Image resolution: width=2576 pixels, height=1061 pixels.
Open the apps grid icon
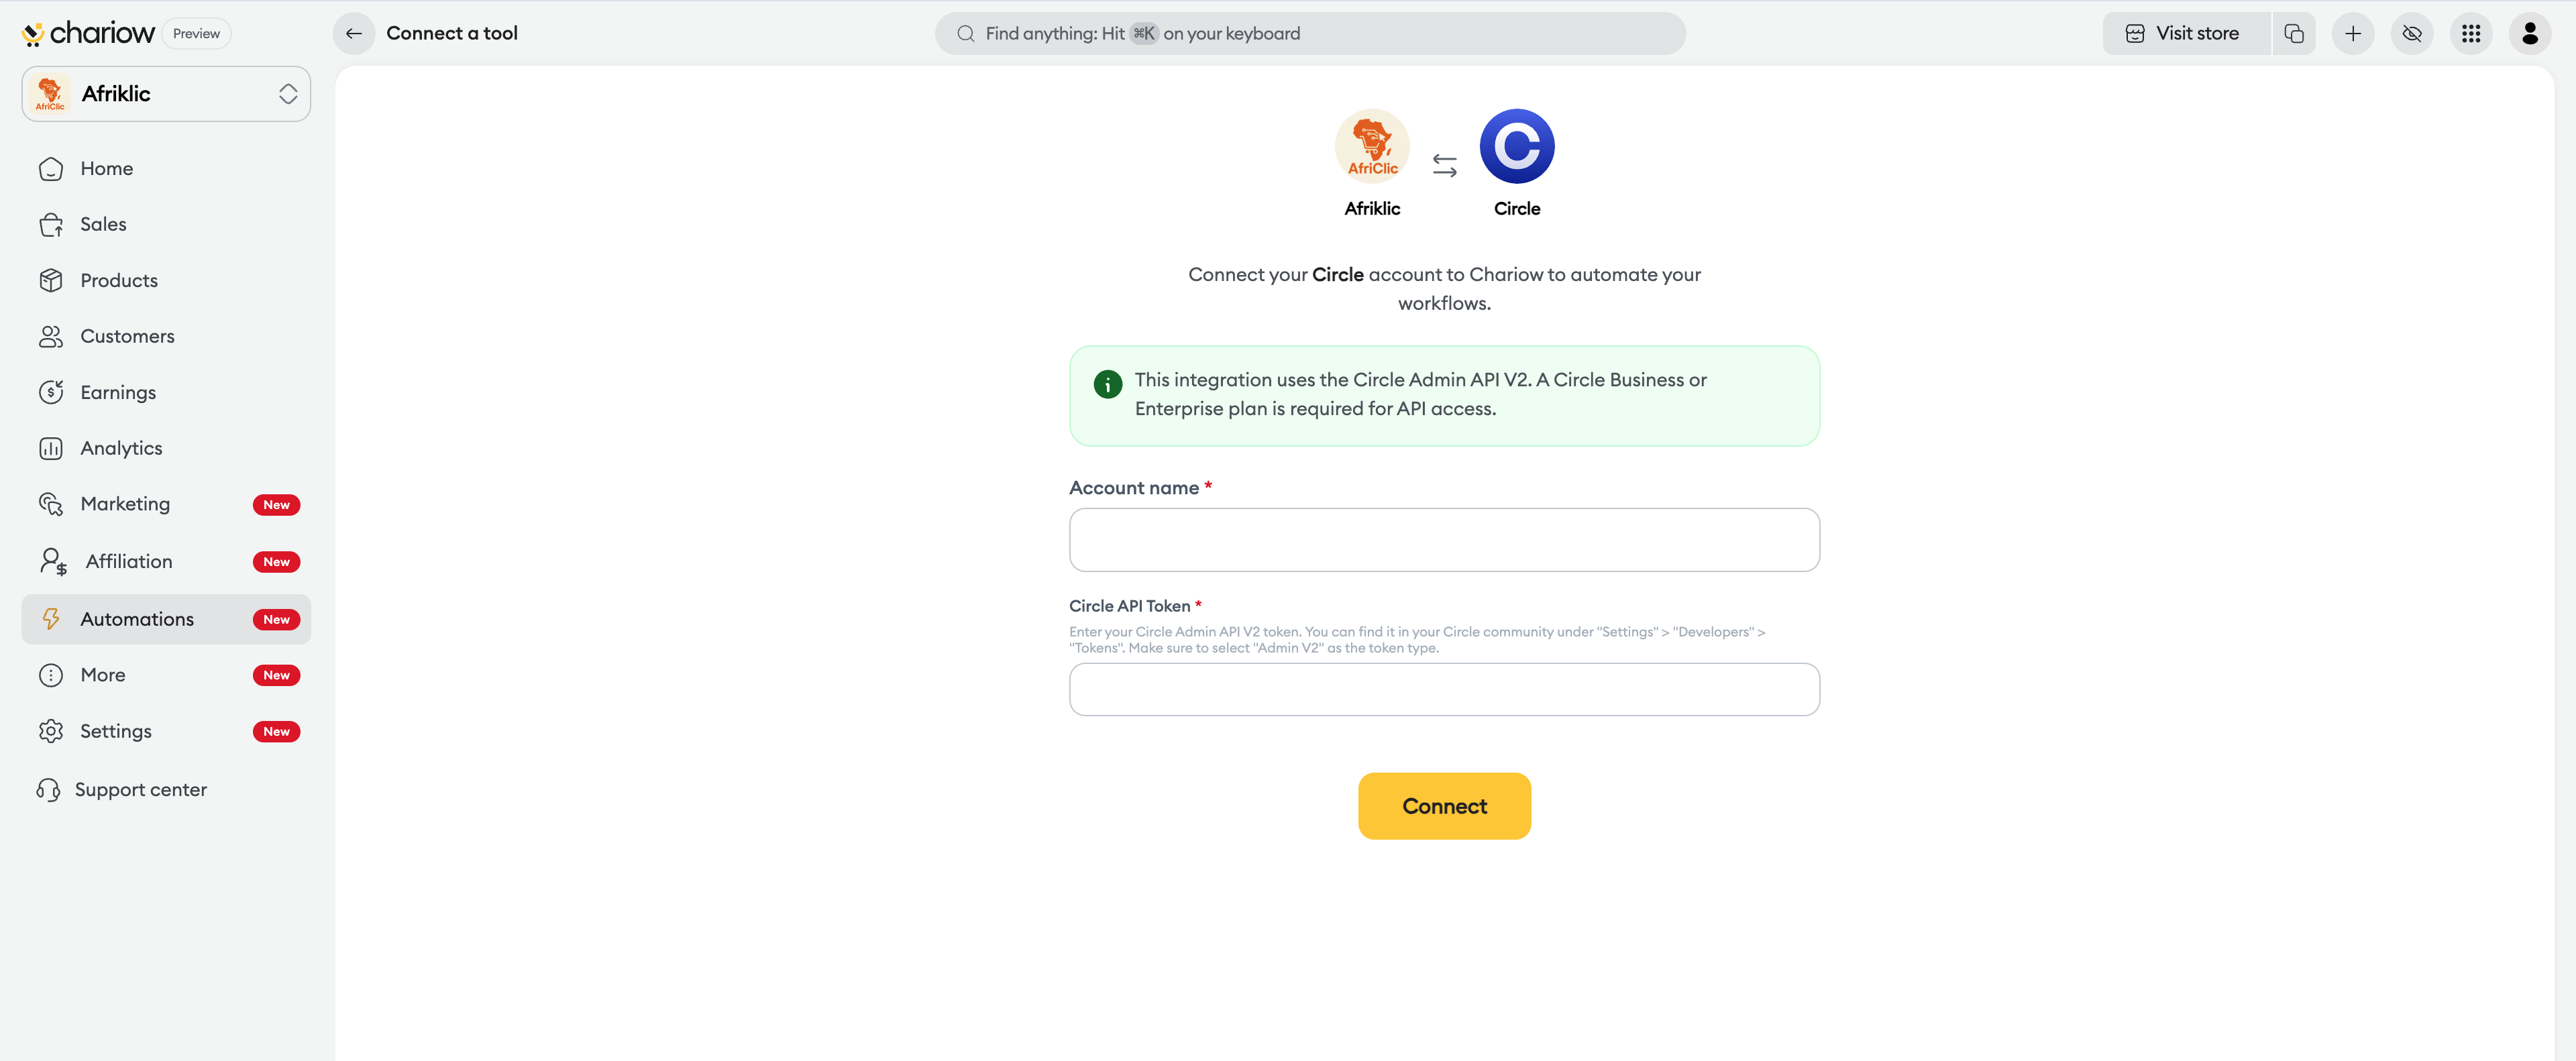click(x=2470, y=33)
